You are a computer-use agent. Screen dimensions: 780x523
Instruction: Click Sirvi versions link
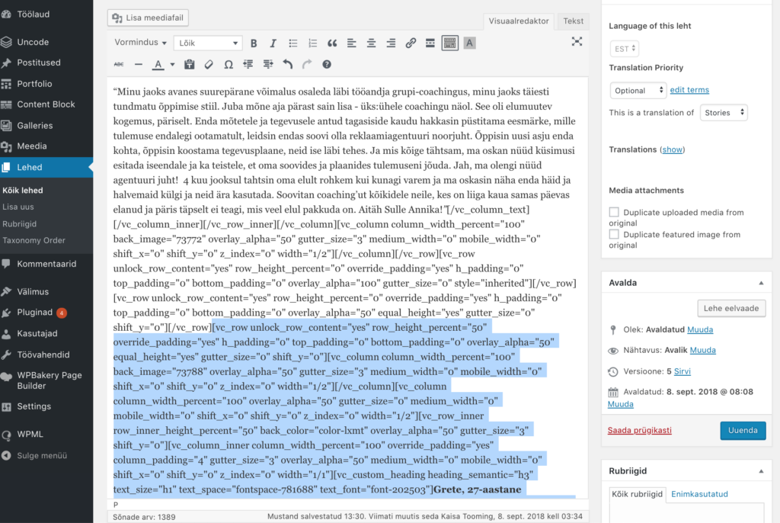pyautogui.click(x=682, y=371)
